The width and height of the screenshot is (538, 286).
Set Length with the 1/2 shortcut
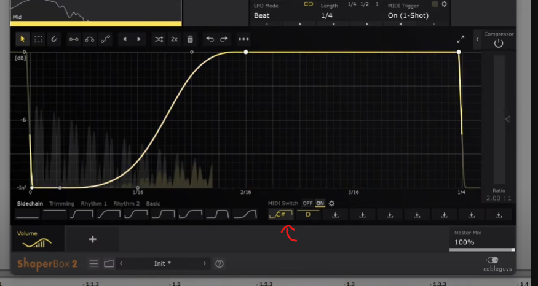pos(365,4)
